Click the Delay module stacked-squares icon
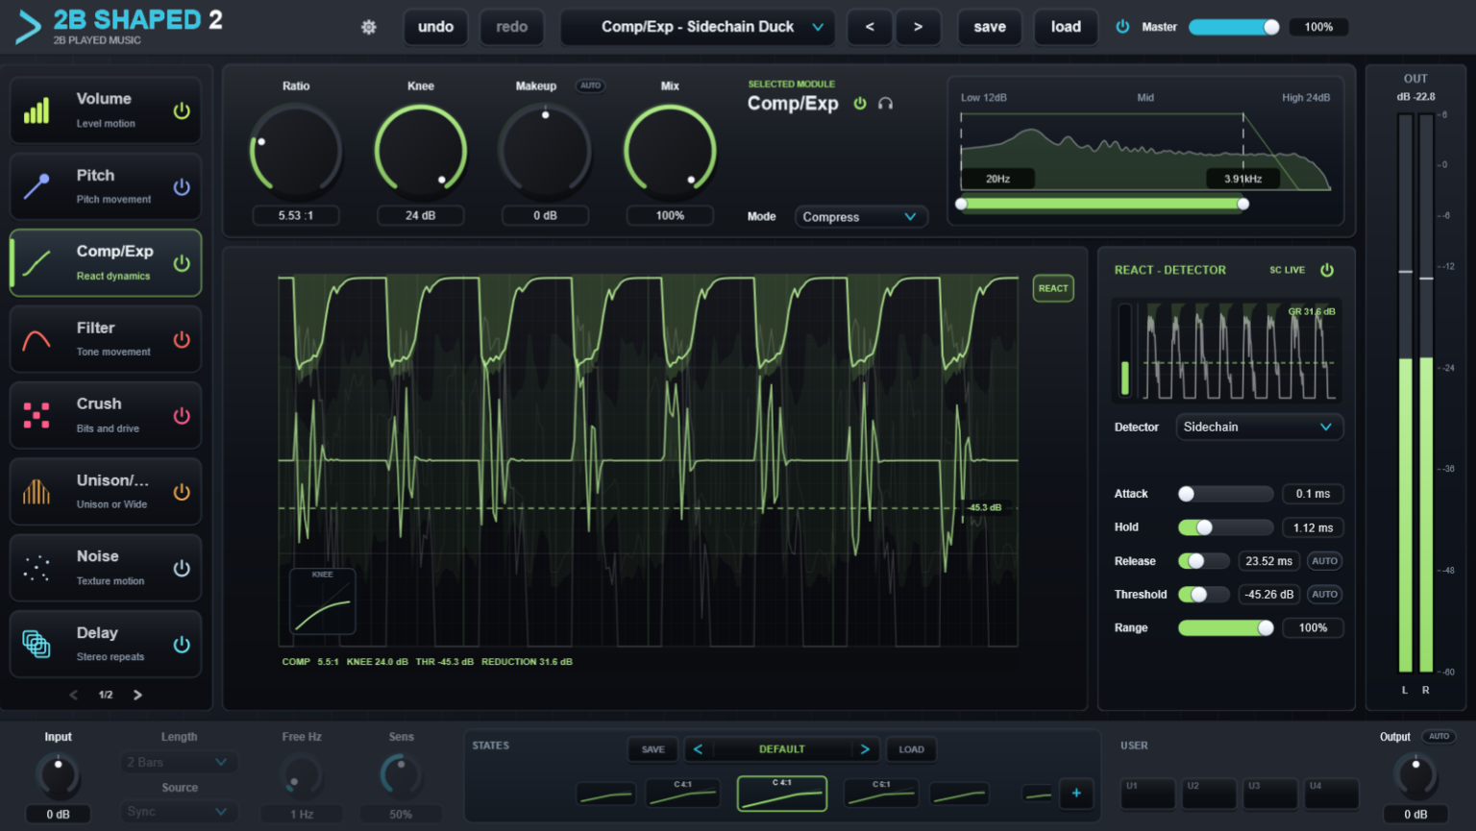 click(x=37, y=644)
